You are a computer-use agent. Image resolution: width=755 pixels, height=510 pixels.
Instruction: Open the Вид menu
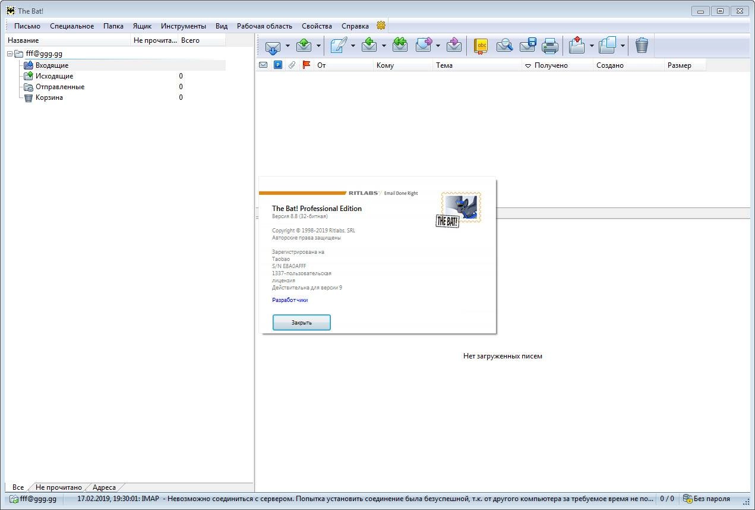222,26
